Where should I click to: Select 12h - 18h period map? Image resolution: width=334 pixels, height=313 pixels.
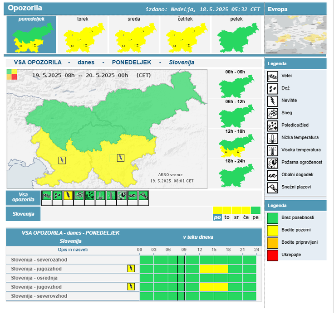click(235, 143)
